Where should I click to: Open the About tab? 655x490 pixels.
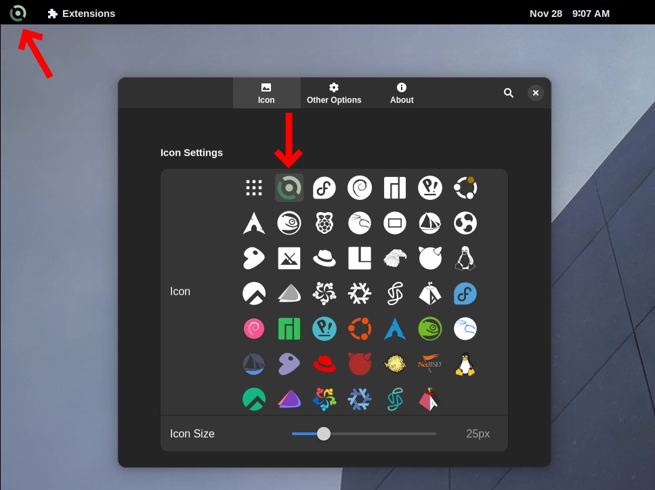click(402, 94)
